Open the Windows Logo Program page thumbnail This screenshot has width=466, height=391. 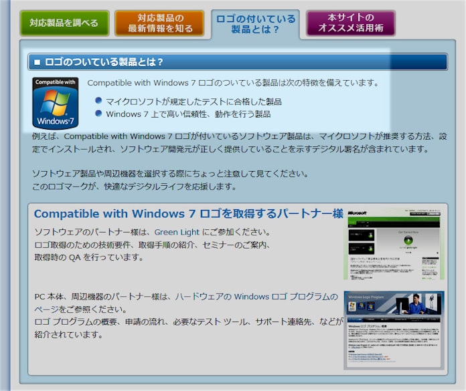tap(394, 330)
